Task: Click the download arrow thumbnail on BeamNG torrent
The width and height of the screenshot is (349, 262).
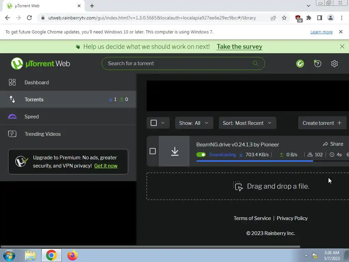Action: [x=174, y=151]
